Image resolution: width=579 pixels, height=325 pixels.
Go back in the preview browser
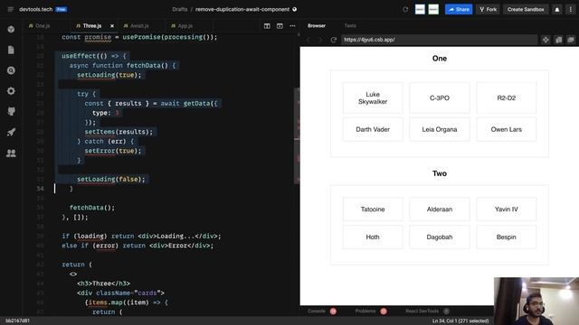308,40
